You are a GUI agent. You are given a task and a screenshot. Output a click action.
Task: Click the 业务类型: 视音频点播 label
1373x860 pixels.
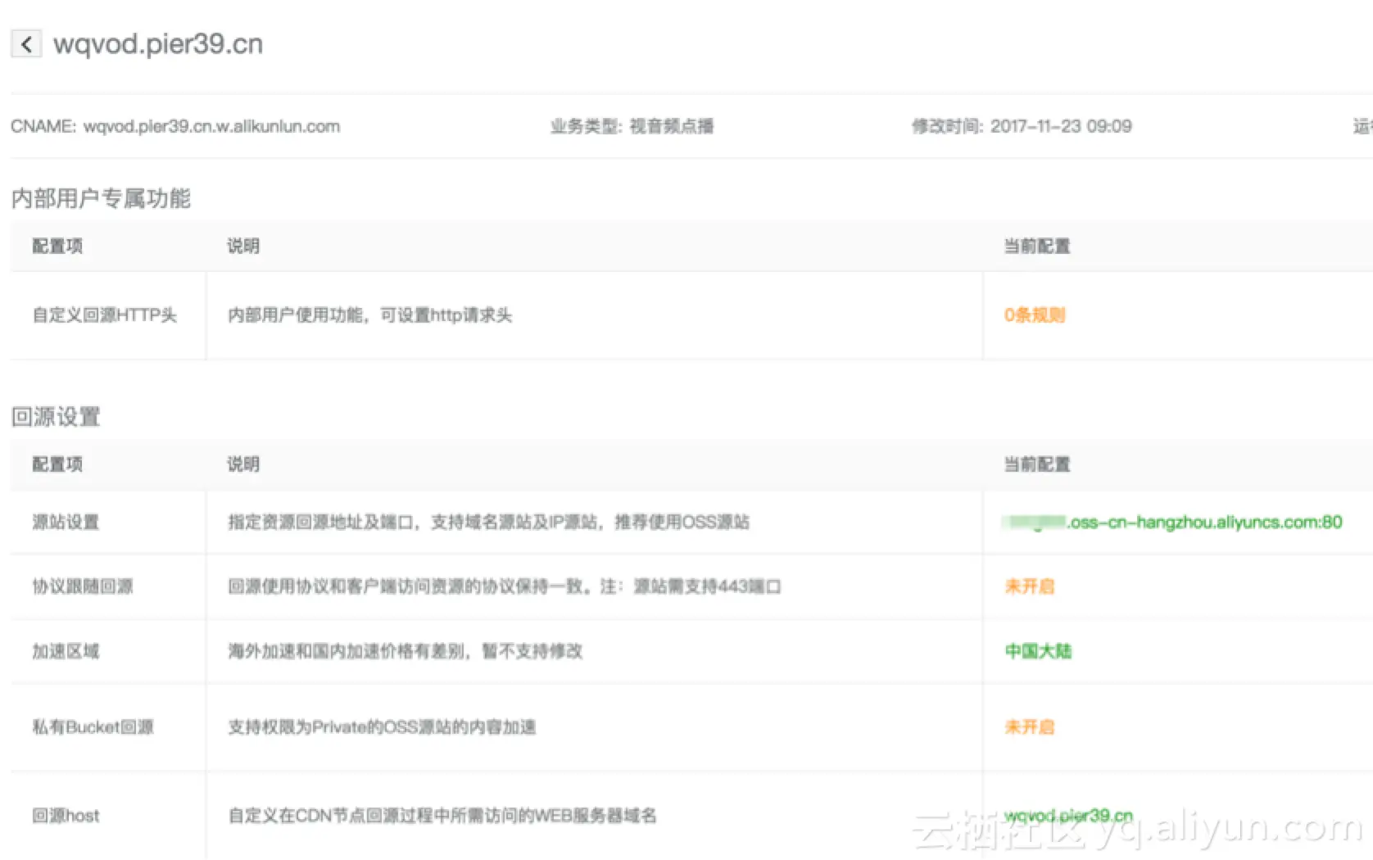point(632,126)
